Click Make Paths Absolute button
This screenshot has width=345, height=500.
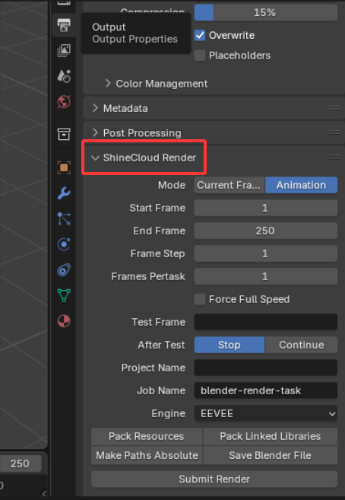(147, 455)
